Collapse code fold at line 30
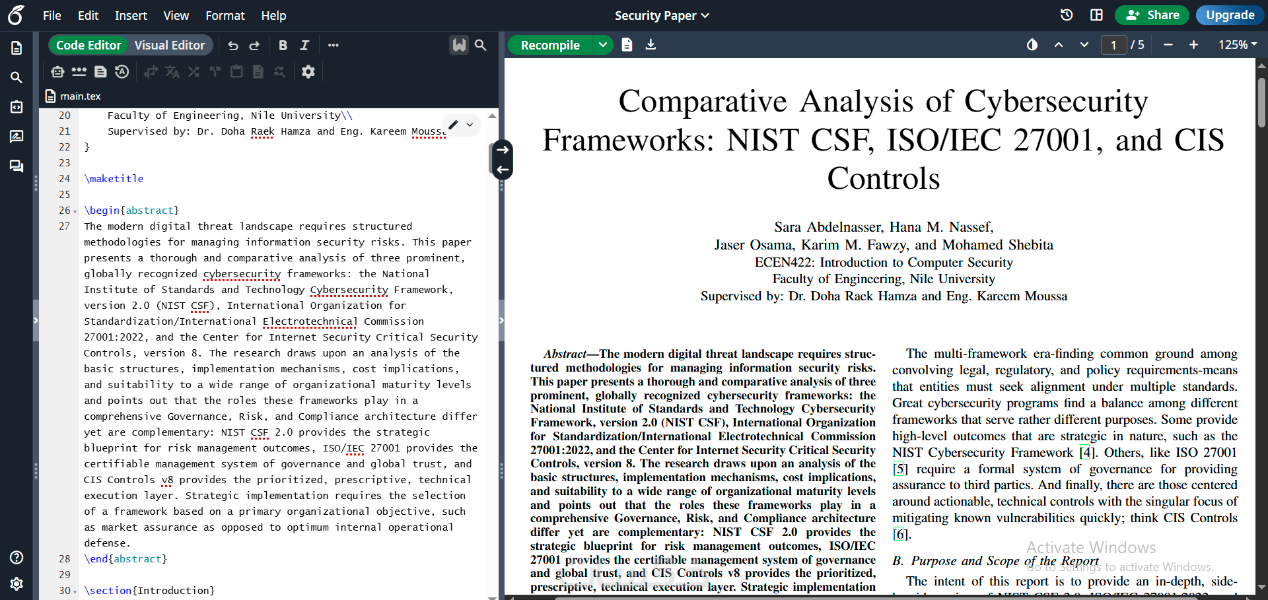This screenshot has width=1268, height=600. tap(75, 591)
